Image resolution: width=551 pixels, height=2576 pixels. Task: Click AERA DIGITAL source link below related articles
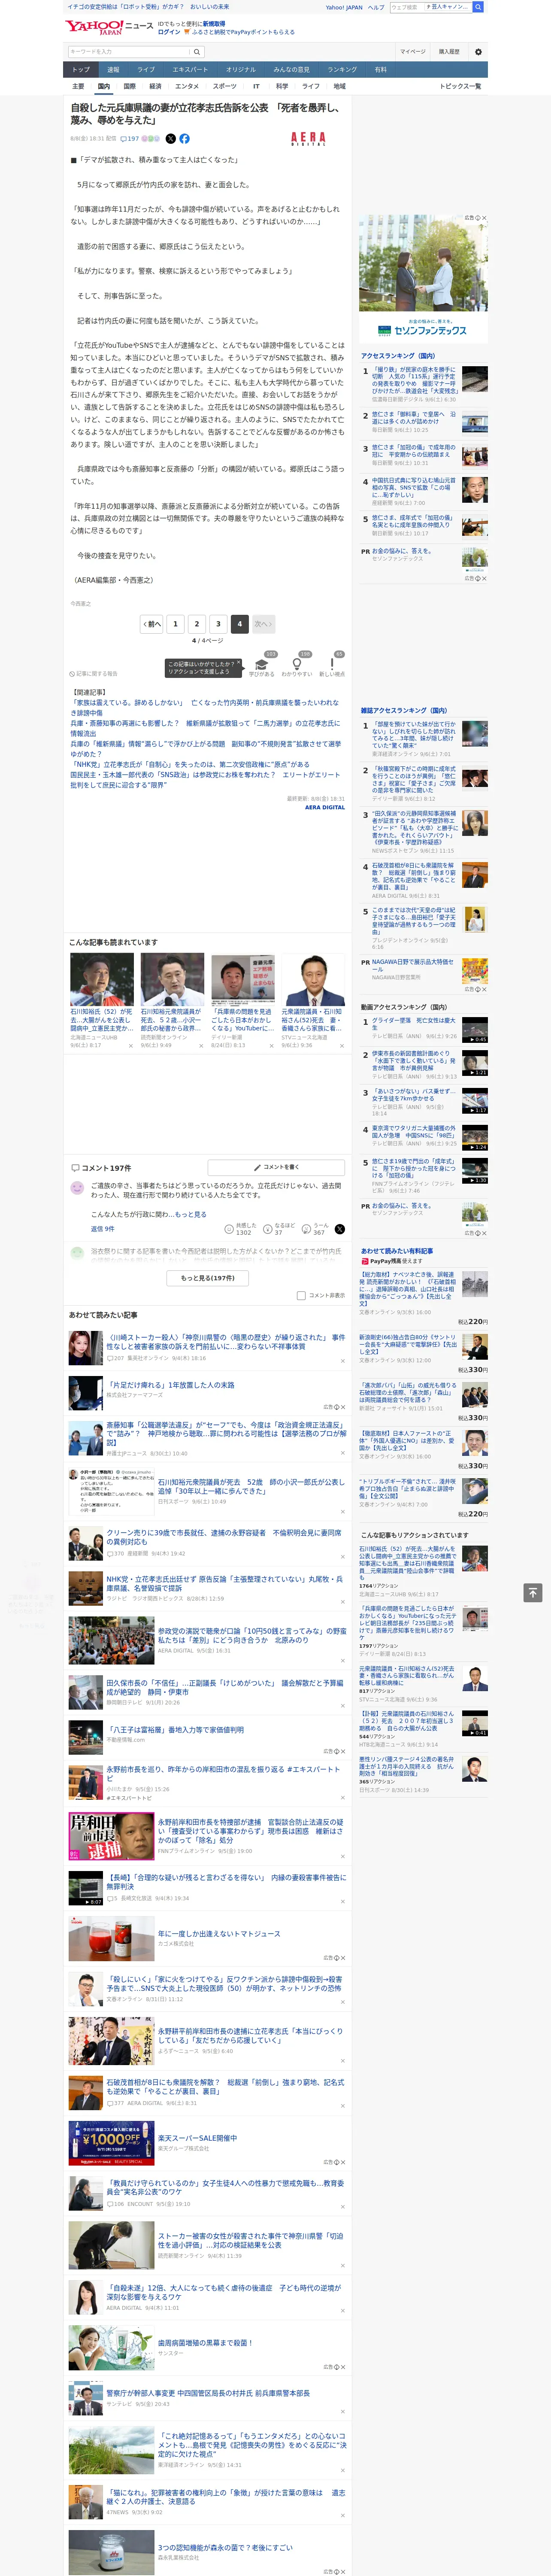tap(325, 807)
